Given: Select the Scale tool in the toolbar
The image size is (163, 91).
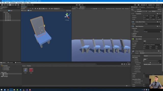Looking at the screenshot, I should tap(10, 5).
